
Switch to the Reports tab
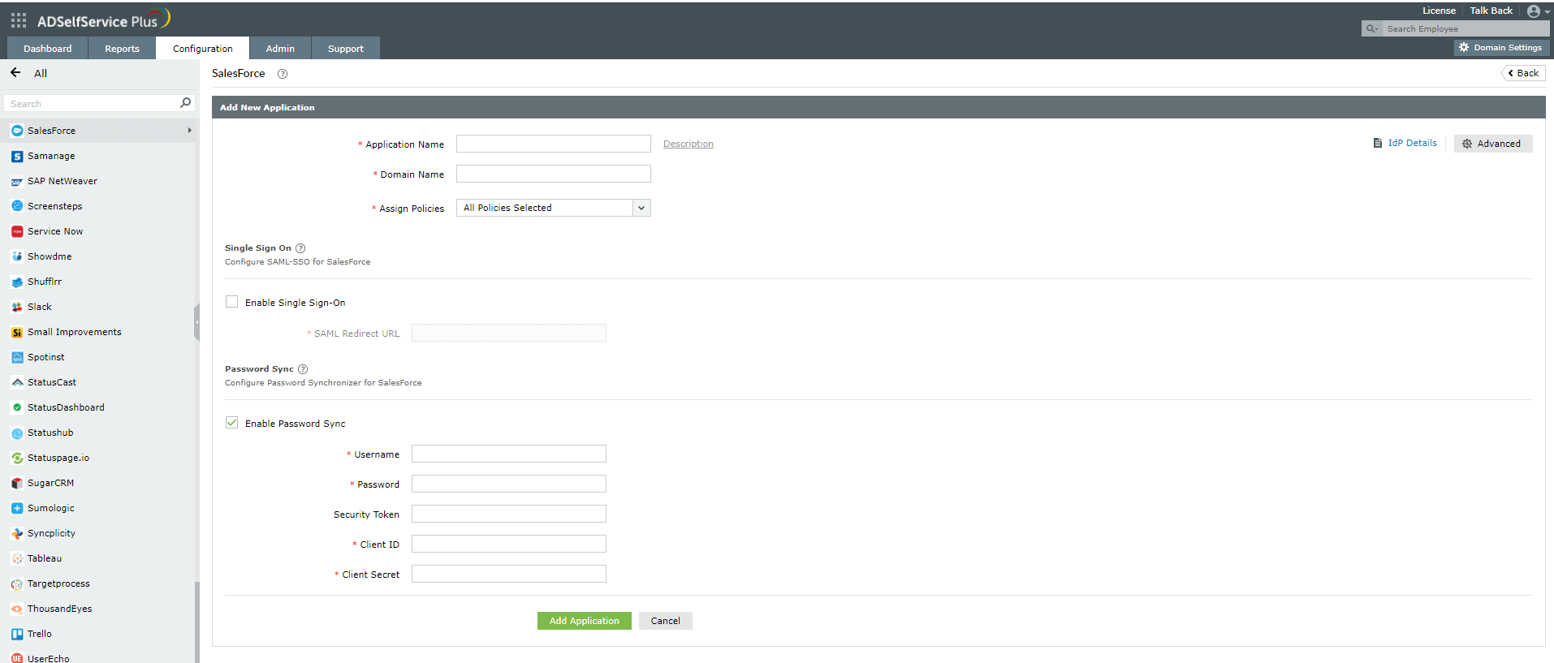[122, 49]
